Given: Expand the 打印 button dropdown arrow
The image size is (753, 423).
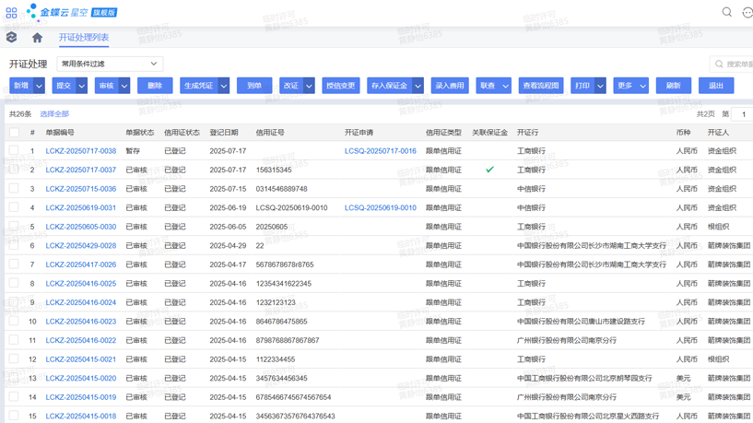Looking at the screenshot, I should click(x=600, y=86).
